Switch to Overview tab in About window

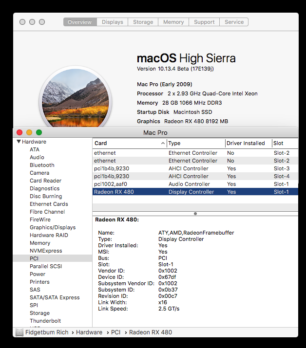pos(80,22)
